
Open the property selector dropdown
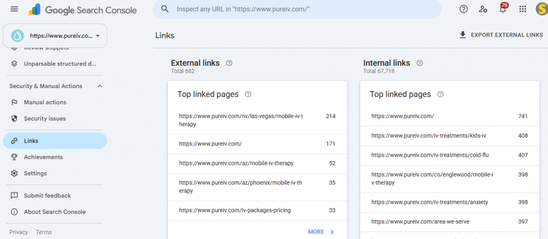[x=55, y=36]
